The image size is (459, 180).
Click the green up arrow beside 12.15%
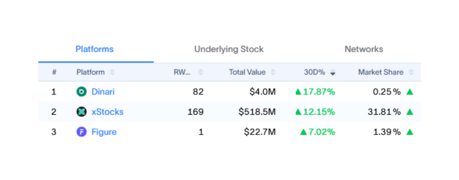[298, 112]
